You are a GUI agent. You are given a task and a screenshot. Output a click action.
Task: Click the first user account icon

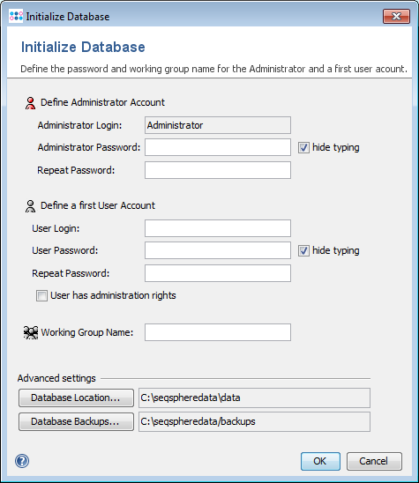(x=30, y=206)
